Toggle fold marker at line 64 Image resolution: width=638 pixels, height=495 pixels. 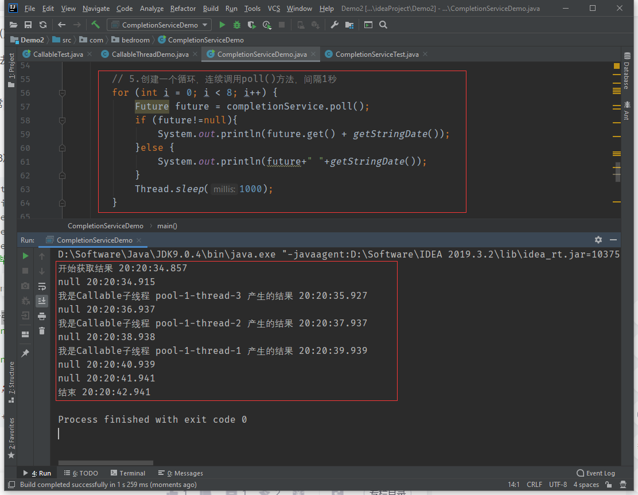[x=63, y=203]
